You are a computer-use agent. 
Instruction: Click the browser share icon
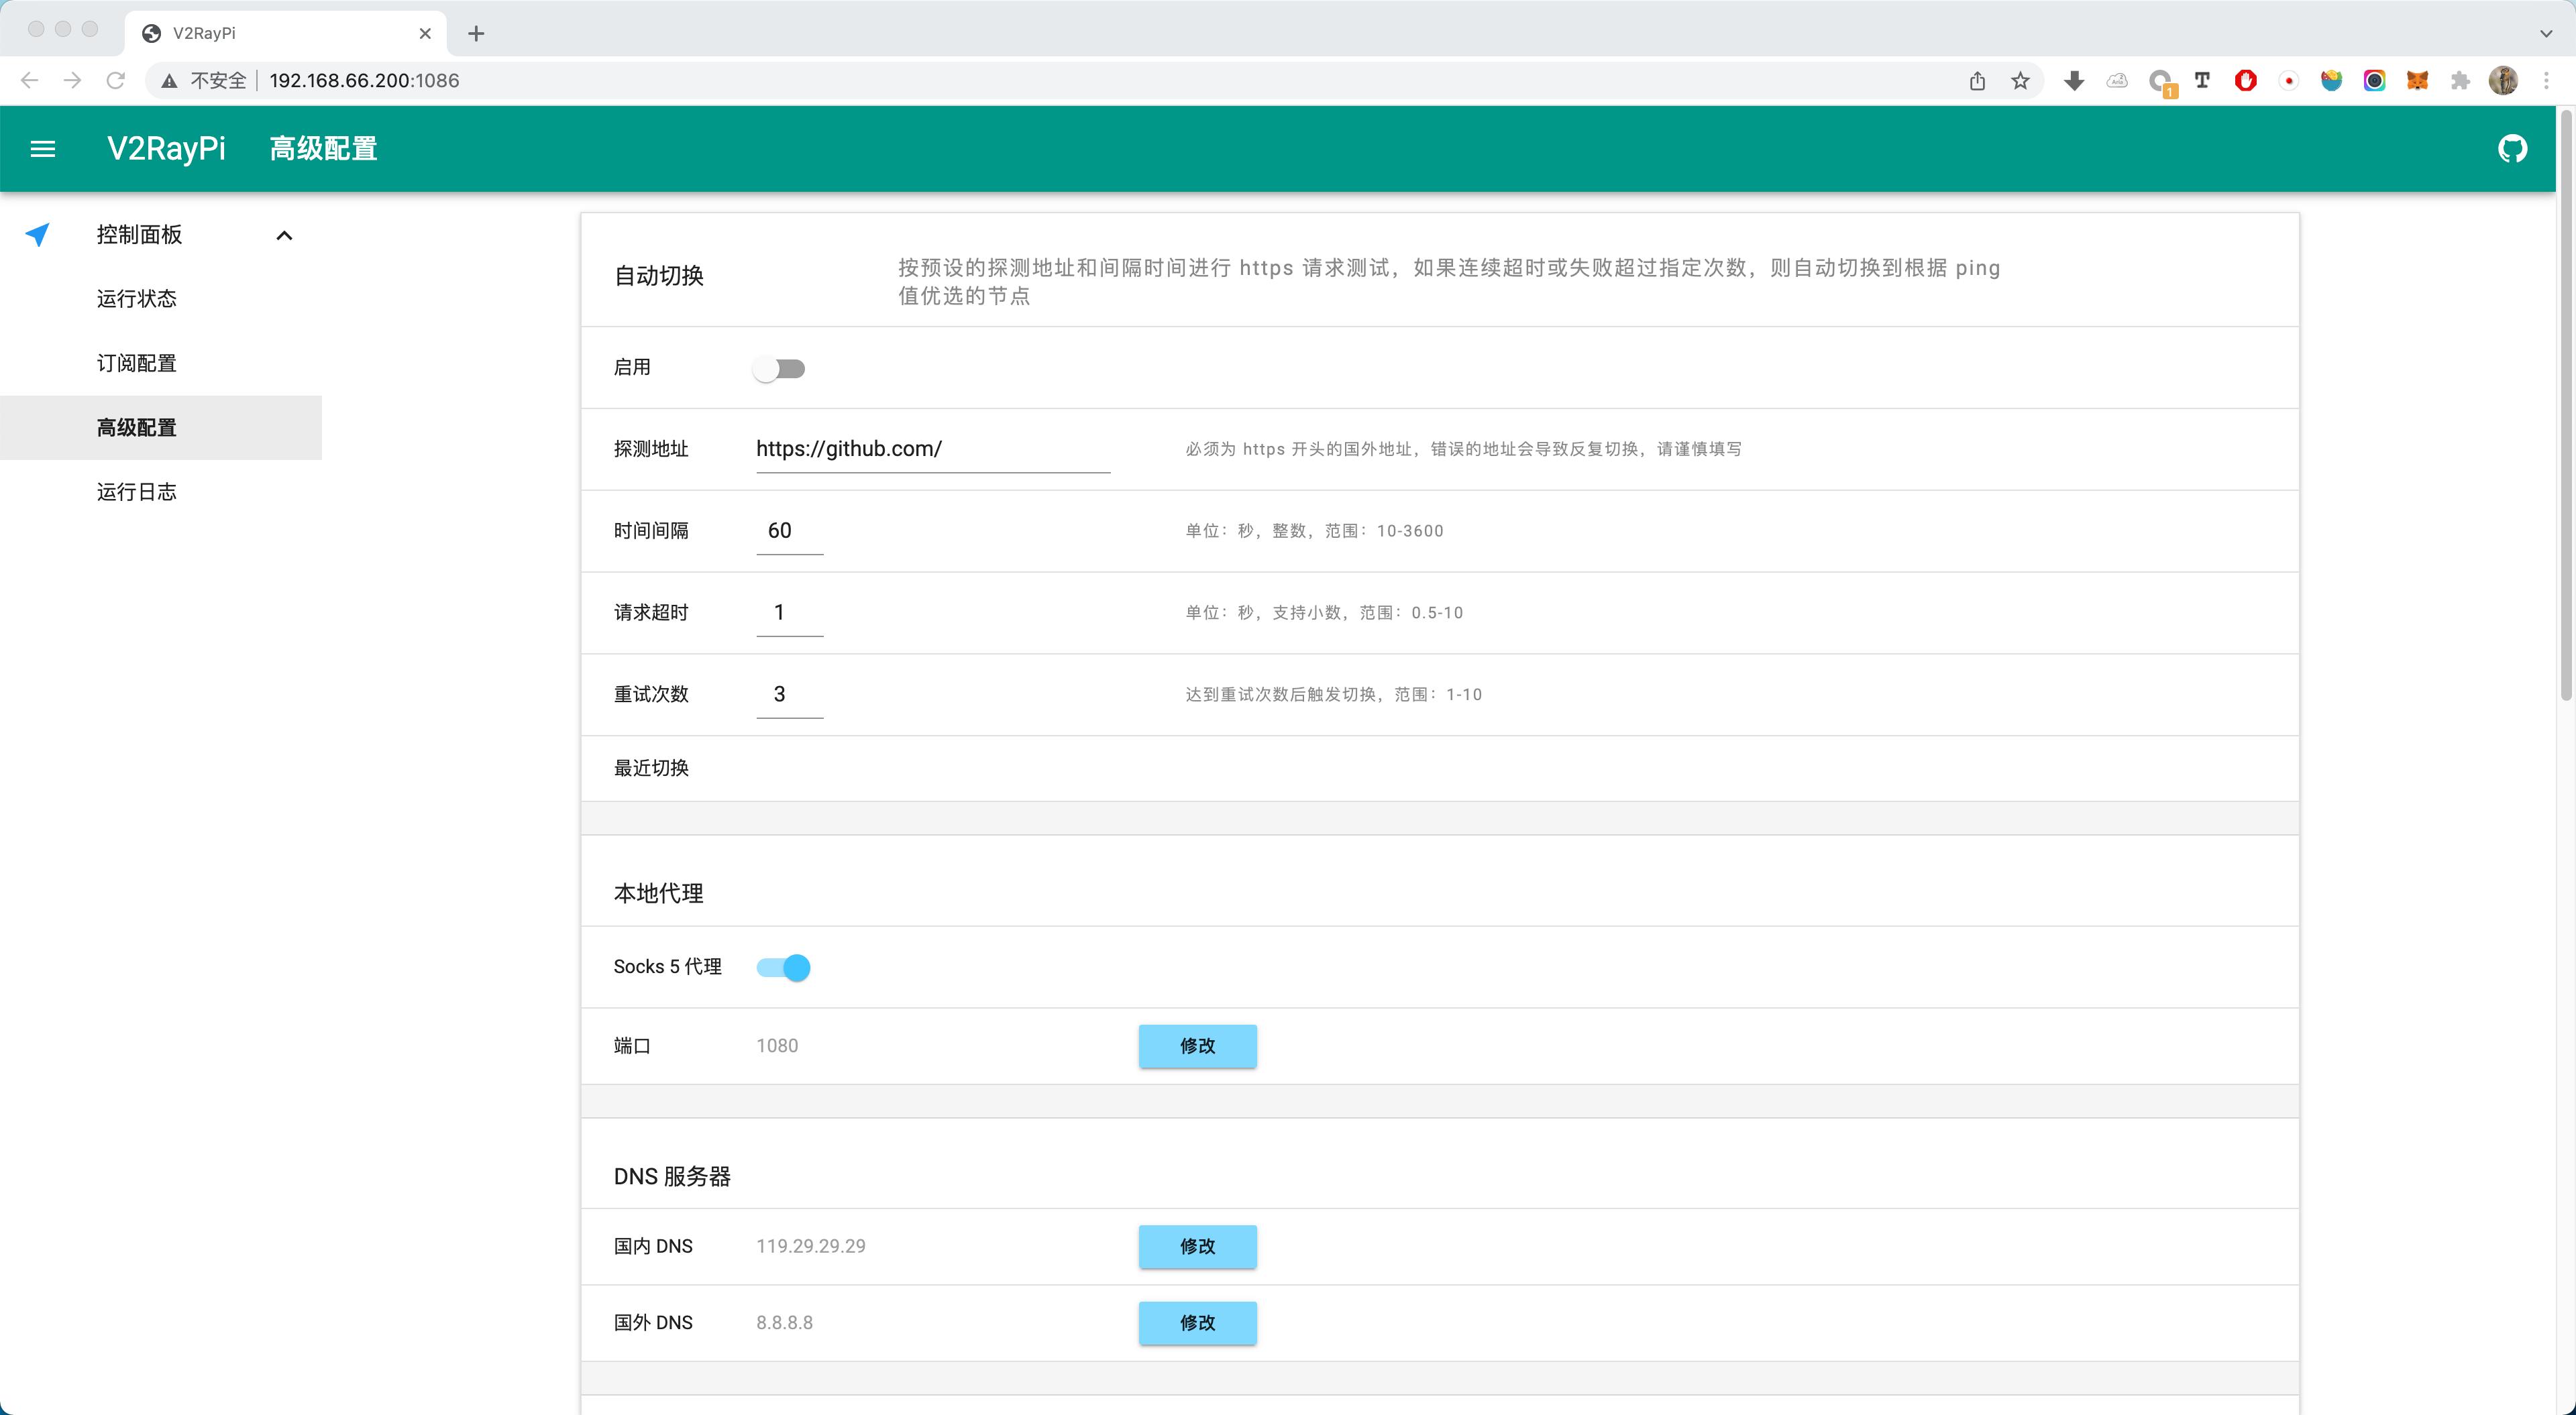[1977, 81]
